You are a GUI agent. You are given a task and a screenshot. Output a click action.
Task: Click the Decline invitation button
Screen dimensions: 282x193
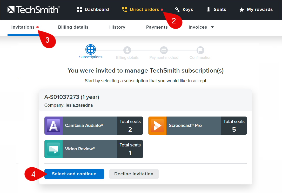[134, 174]
